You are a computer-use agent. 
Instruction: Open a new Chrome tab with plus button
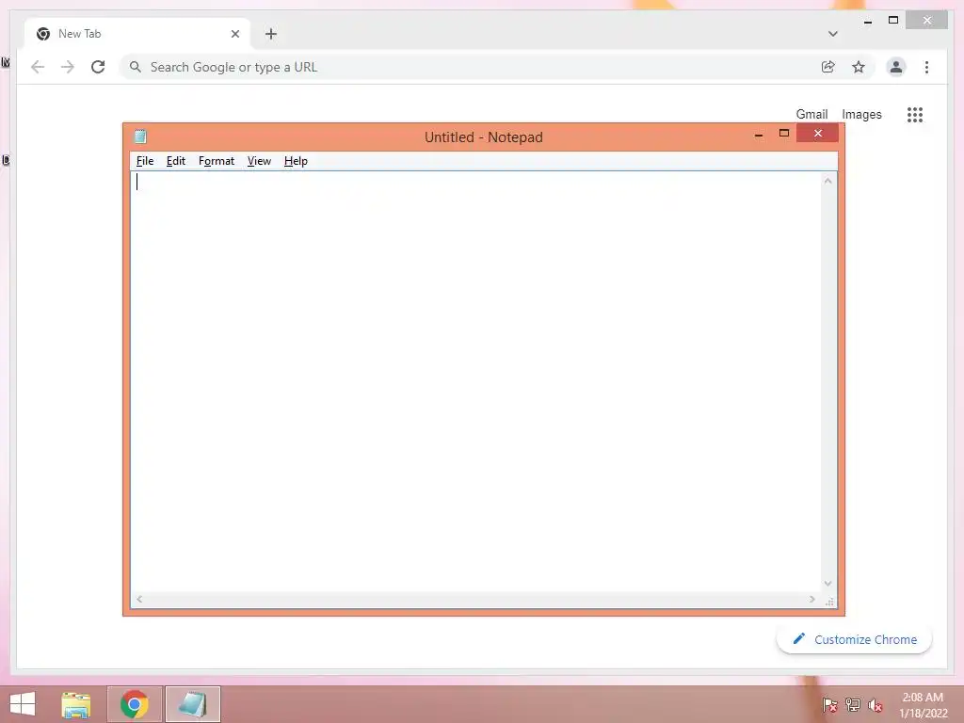(271, 34)
